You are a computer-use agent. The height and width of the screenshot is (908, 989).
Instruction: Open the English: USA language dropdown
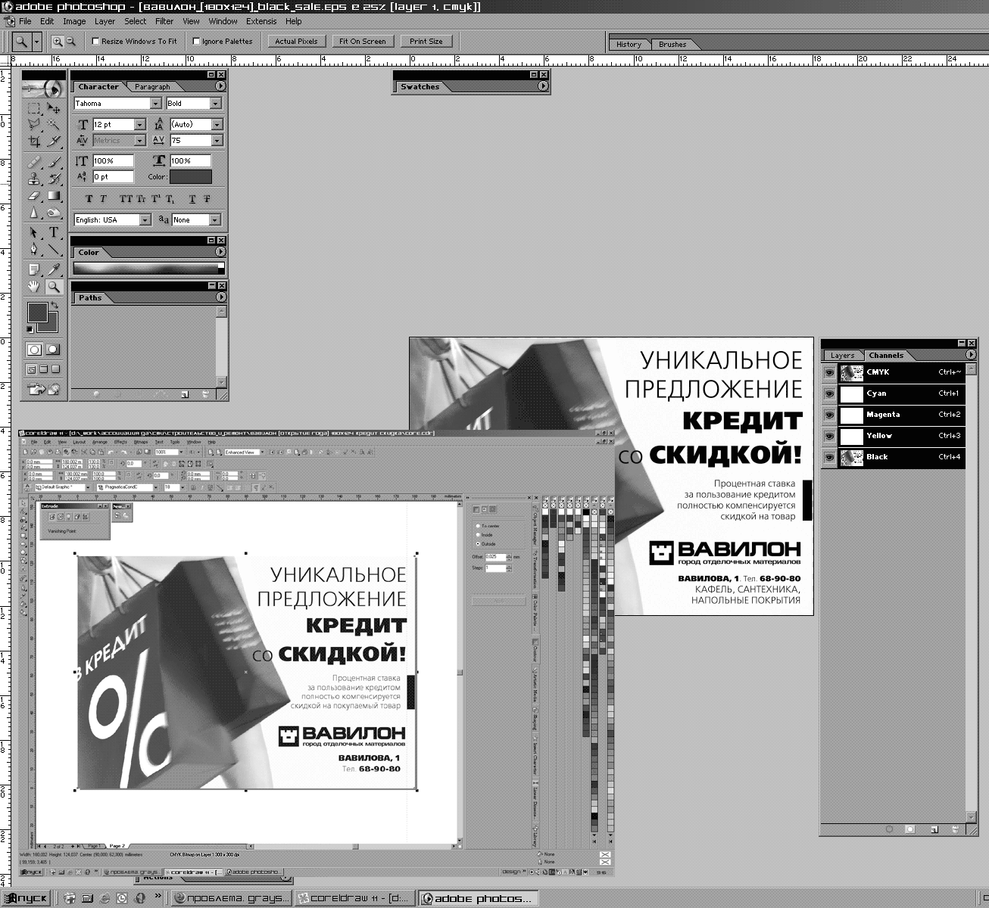[x=145, y=219]
